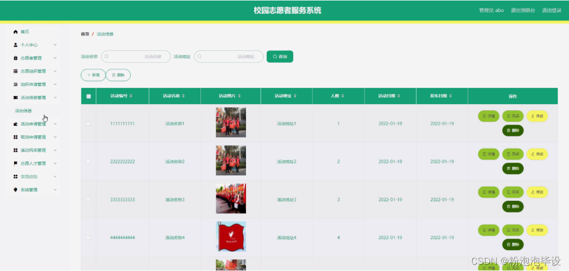Click the icon beside 活动申请管理
Image resolution: width=569 pixels, height=271 pixels.
(15, 124)
